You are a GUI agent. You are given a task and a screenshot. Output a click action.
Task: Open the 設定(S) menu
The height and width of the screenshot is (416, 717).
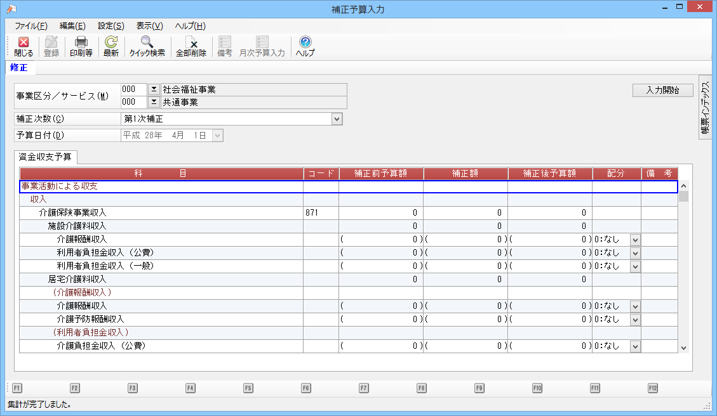[x=111, y=26]
